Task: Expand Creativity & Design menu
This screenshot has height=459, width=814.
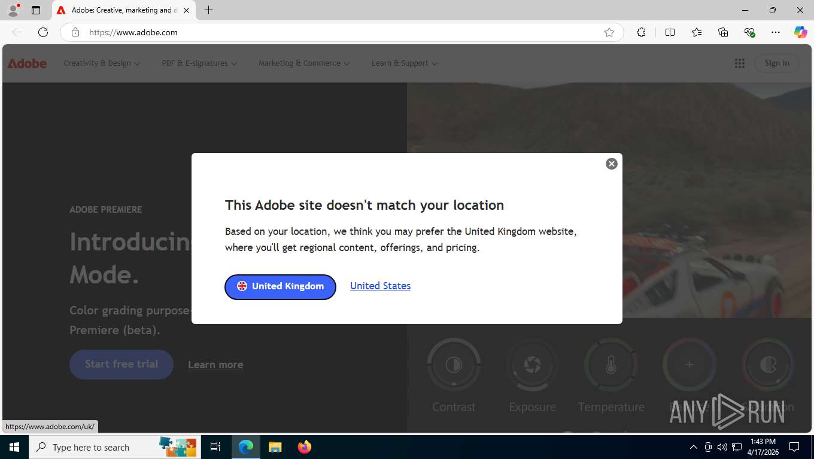Action: pos(102,63)
